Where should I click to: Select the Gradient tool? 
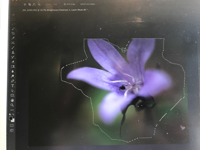[13, 66]
